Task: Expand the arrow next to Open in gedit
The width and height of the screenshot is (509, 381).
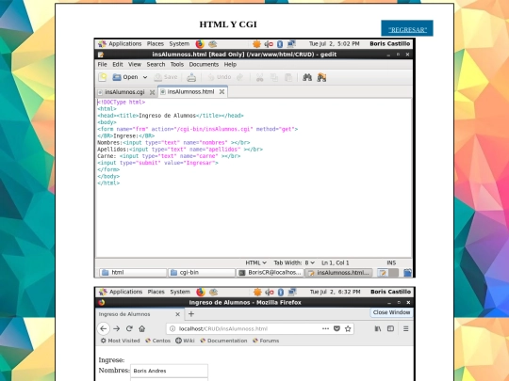Action: (145, 77)
